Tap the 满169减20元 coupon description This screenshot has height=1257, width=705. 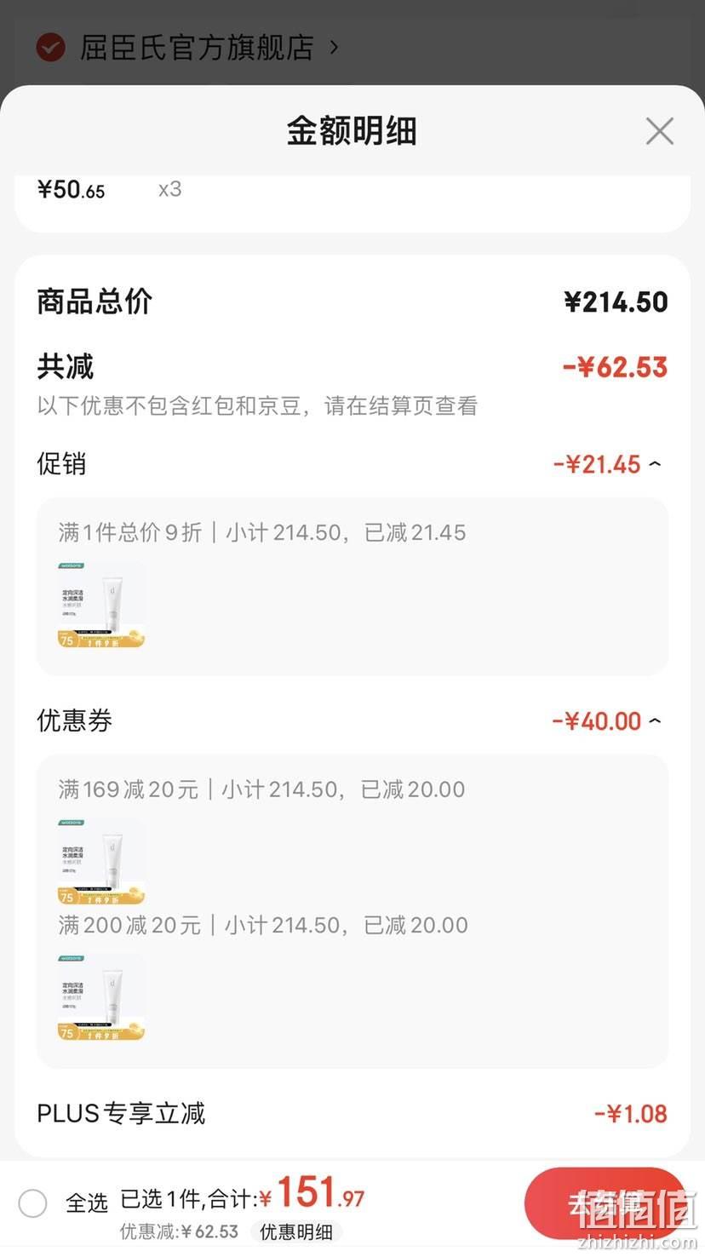(129, 789)
